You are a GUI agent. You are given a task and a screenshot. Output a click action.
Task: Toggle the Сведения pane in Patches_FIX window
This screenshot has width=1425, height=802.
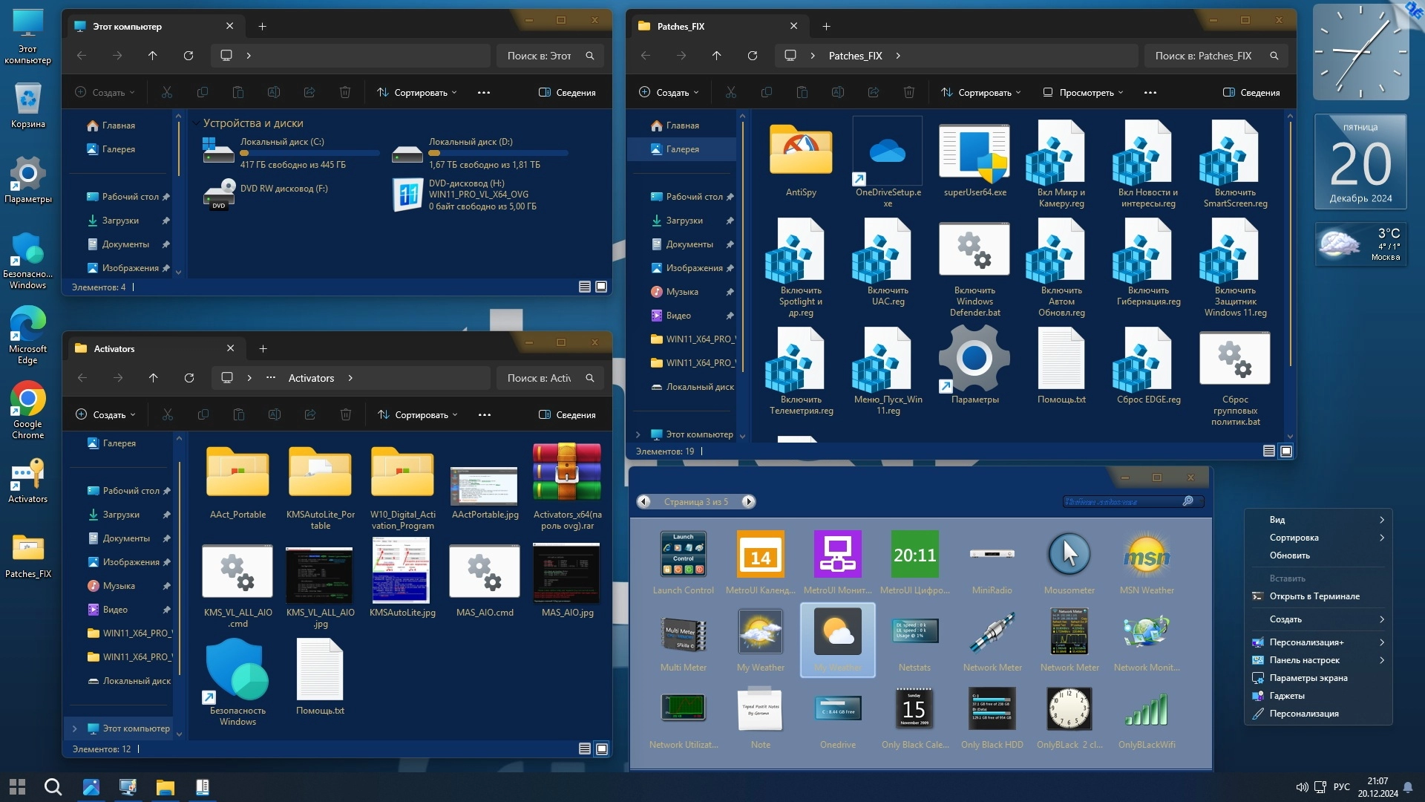pos(1251,92)
